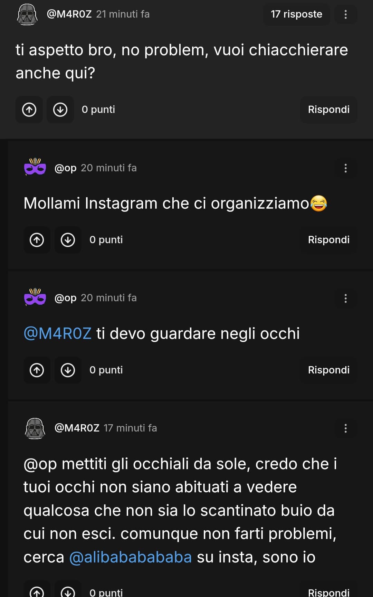Open the Darth Vader avatar at top
The height and width of the screenshot is (597, 373).
[x=27, y=15]
